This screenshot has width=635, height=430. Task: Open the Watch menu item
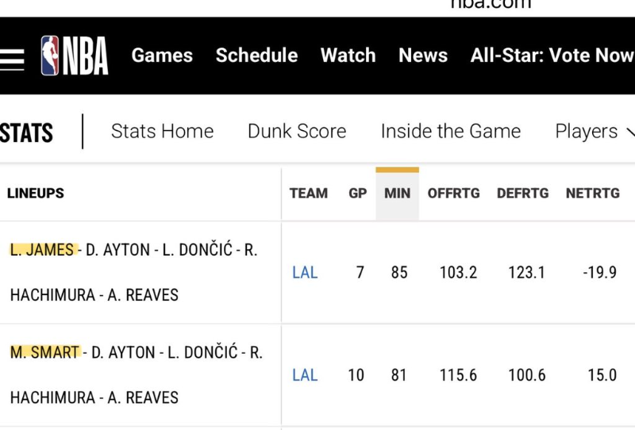348,56
